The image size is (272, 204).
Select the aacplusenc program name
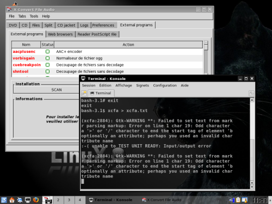[x=24, y=52]
